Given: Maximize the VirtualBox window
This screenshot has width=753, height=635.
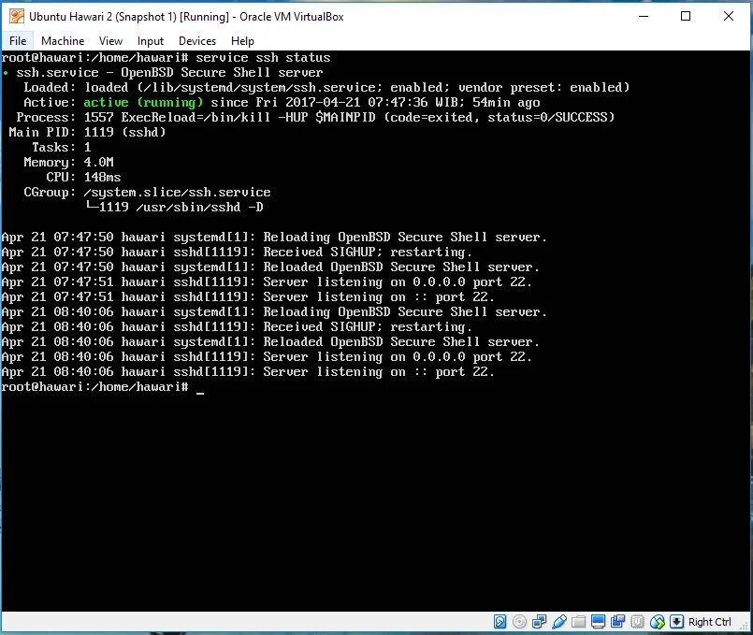Looking at the screenshot, I should click(x=686, y=16).
